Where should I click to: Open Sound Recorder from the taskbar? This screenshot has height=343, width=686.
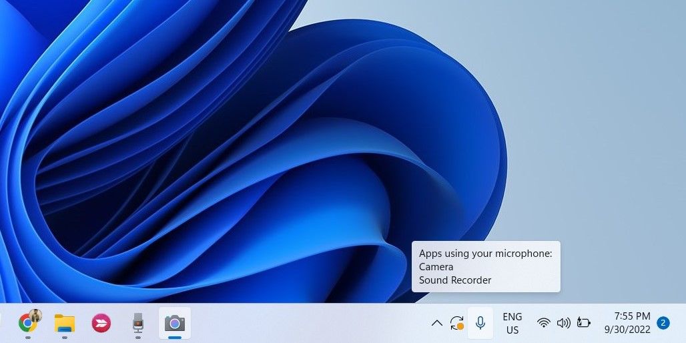click(x=138, y=323)
